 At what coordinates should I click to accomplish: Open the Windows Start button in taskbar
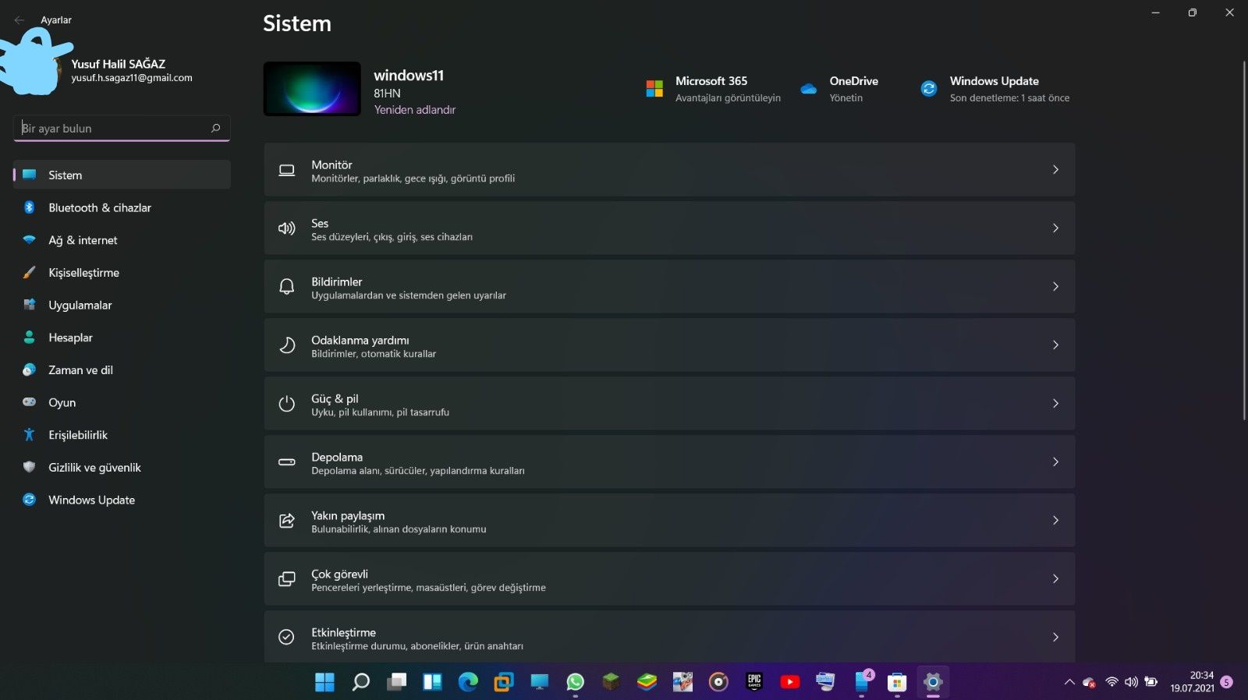point(324,682)
